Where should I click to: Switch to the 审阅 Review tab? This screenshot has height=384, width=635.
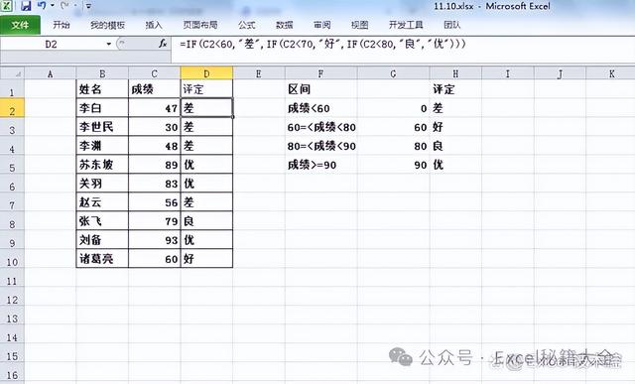pos(321,25)
